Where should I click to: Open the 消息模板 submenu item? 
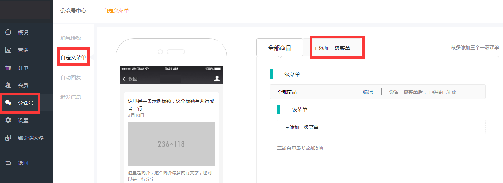[x=71, y=38]
